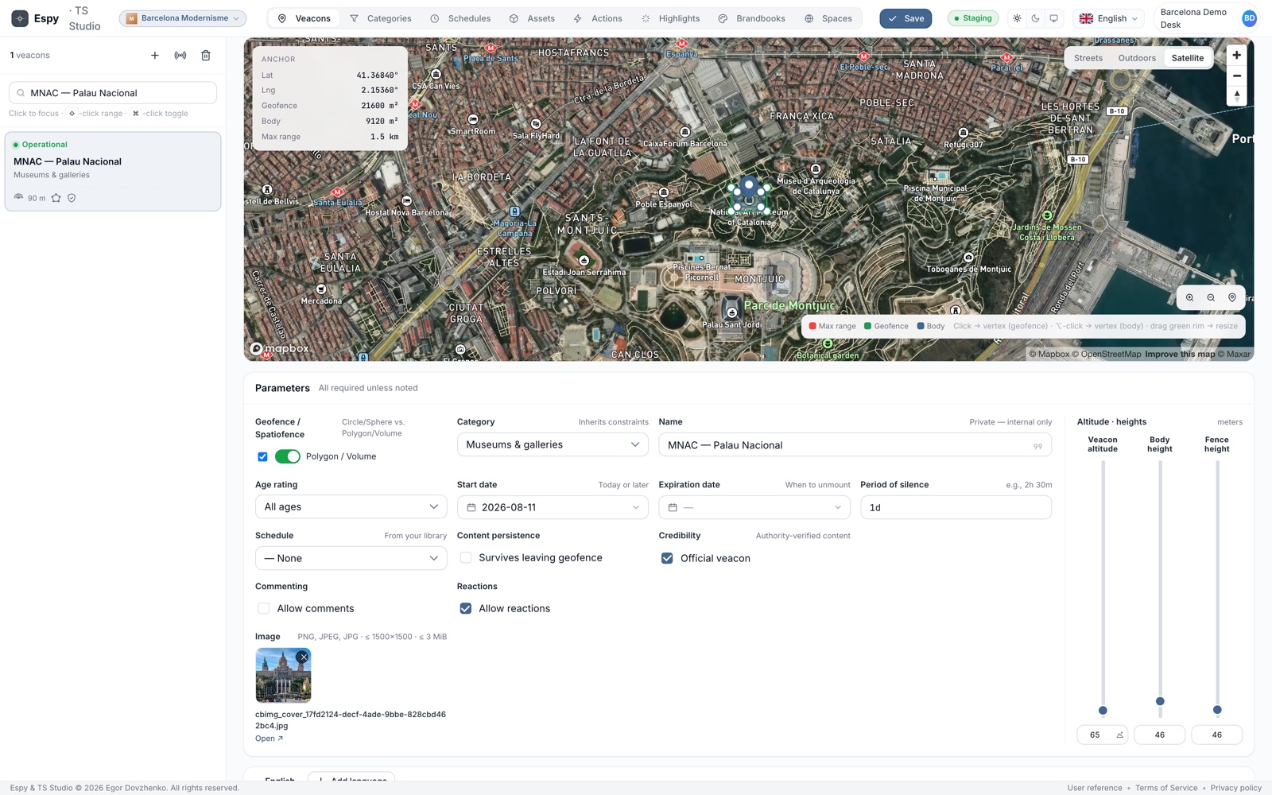The width and height of the screenshot is (1272, 795).
Task: Reset map bearing with compass control
Action: tap(1236, 96)
